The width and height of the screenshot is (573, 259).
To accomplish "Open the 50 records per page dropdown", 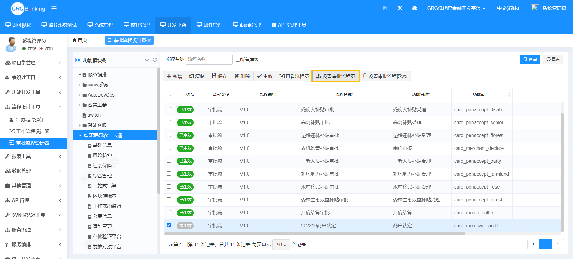I will pyautogui.click(x=281, y=245).
